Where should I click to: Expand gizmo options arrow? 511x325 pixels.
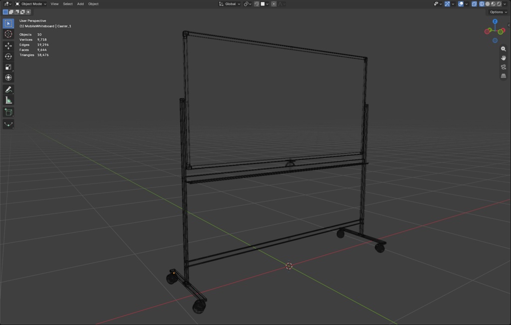(x=453, y=4)
